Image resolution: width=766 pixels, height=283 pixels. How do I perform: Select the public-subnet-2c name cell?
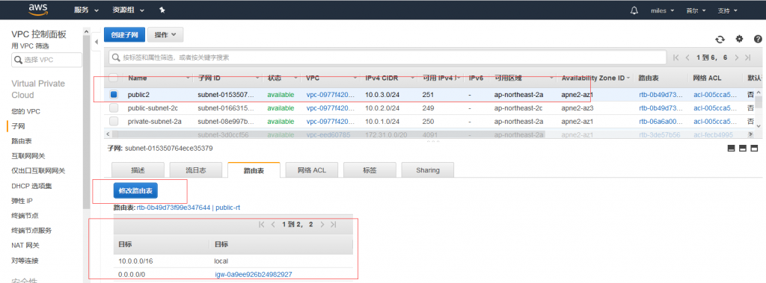[153, 108]
